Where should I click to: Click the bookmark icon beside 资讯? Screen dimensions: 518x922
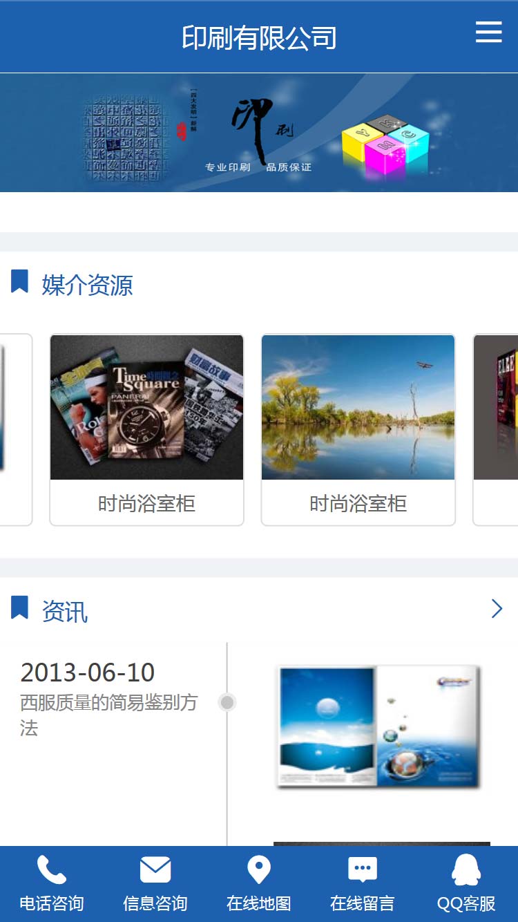tap(19, 608)
